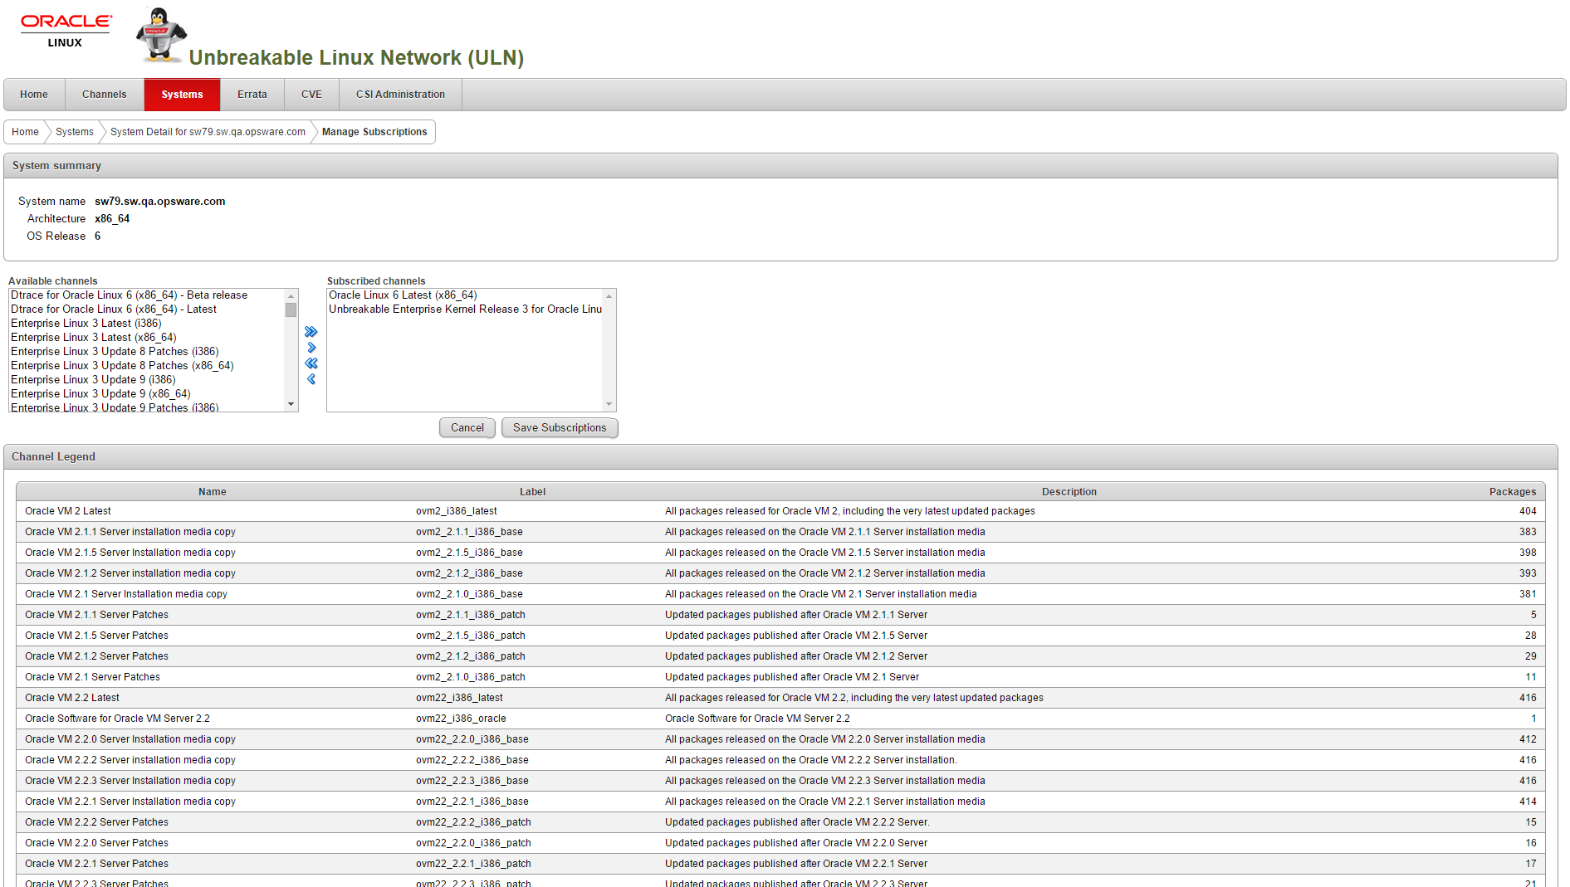Click the Subscribed channels scroll down arrow
The image size is (1570, 887).
click(x=609, y=404)
